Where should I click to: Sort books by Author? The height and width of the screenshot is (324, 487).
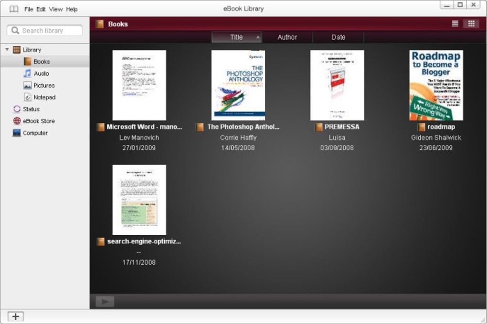(287, 37)
